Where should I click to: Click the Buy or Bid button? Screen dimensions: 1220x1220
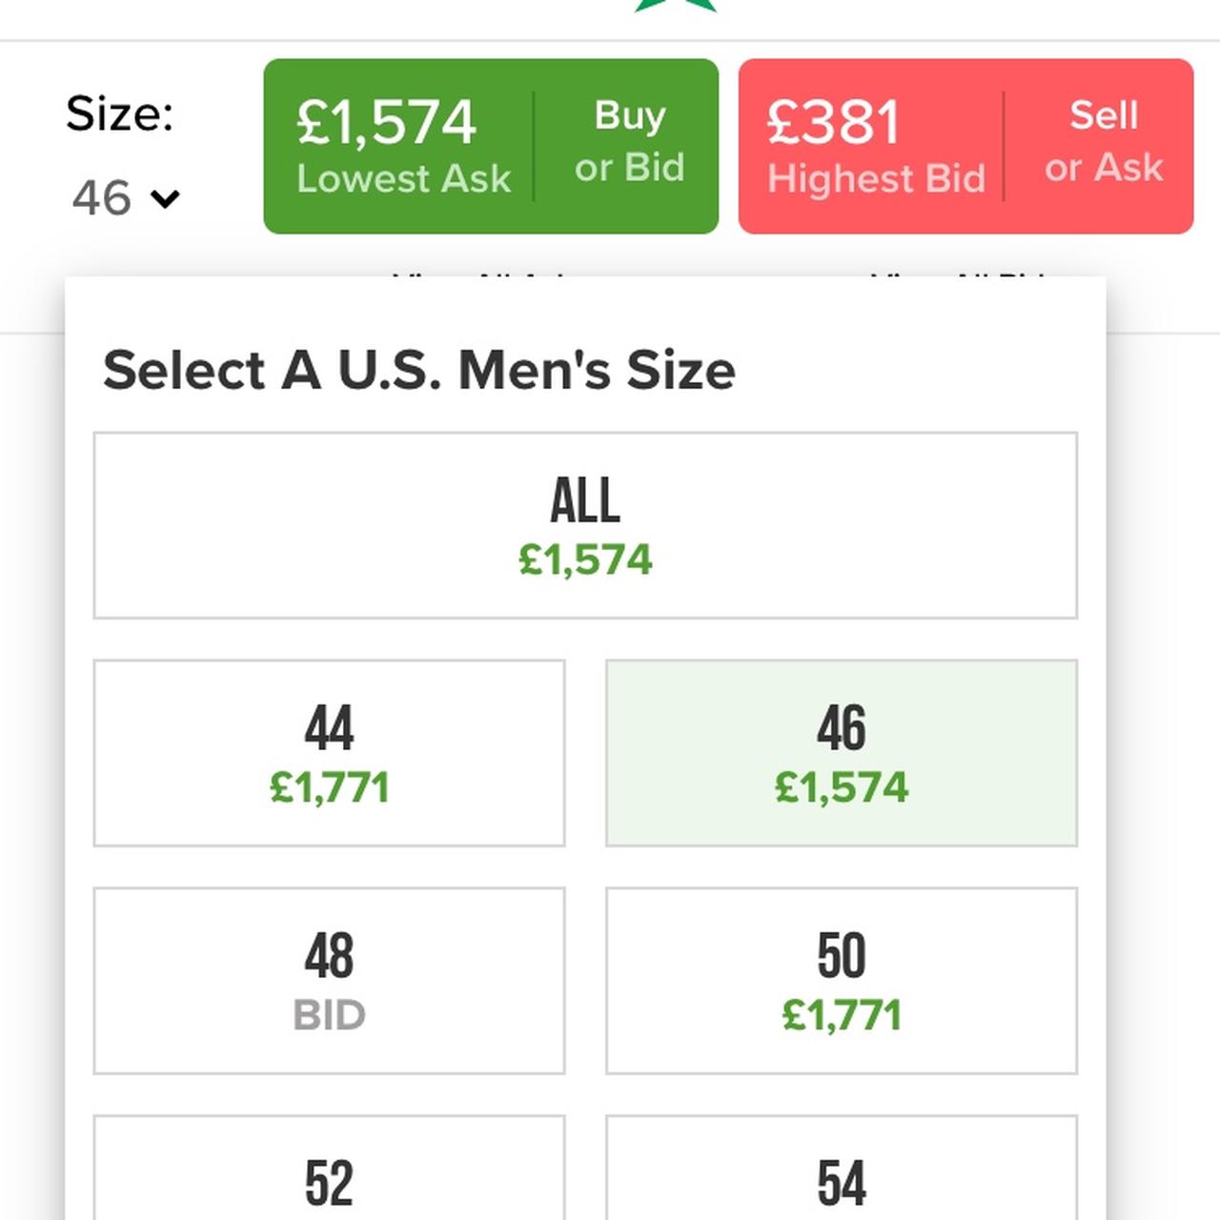(x=628, y=142)
